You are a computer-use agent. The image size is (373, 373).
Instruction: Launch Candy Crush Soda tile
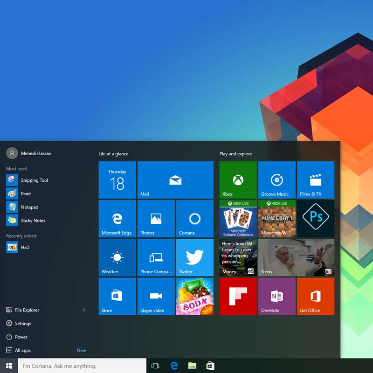coord(194,297)
